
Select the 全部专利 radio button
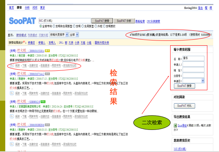click(41, 26)
